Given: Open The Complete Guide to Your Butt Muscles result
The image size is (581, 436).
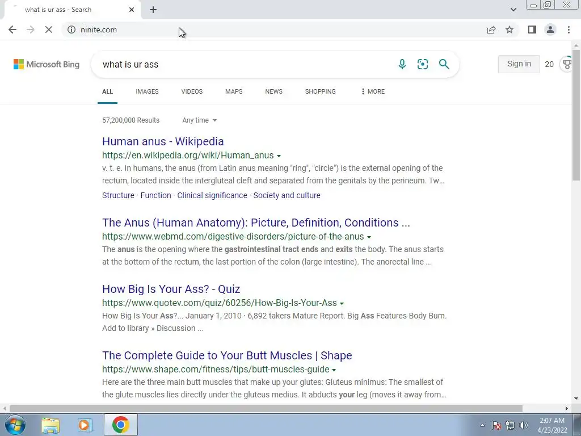Looking at the screenshot, I should click(227, 355).
